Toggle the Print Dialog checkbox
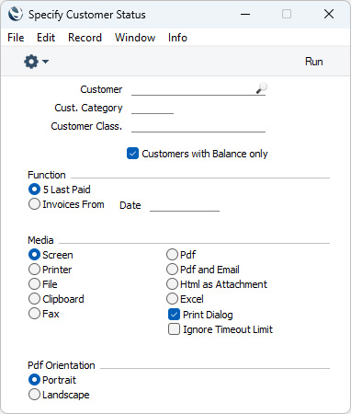 point(174,315)
